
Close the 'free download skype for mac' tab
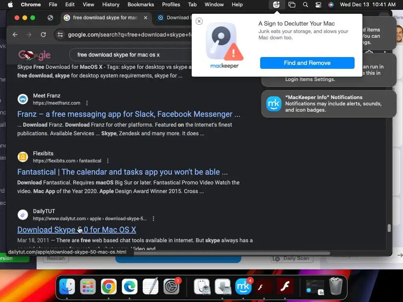146,18
